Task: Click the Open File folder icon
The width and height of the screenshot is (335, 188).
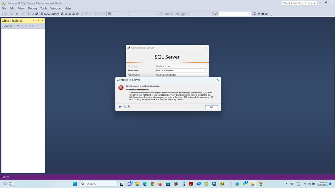Action: coord(29,14)
